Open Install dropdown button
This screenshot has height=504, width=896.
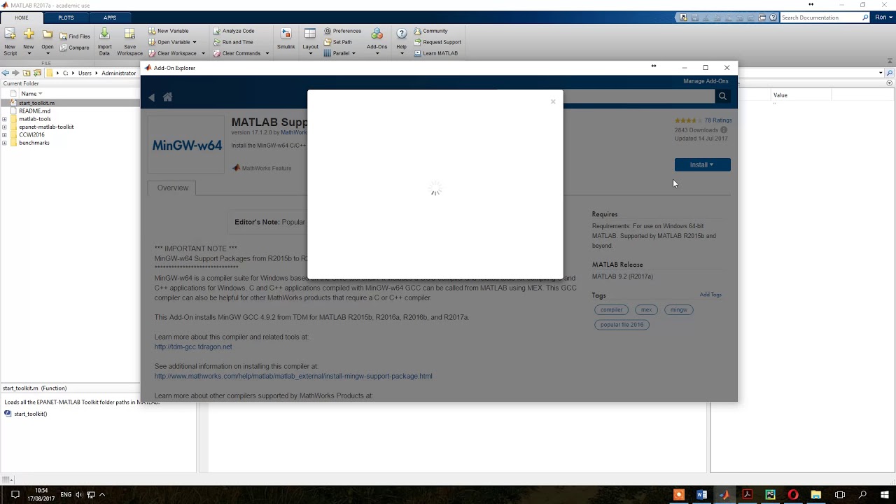[702, 164]
